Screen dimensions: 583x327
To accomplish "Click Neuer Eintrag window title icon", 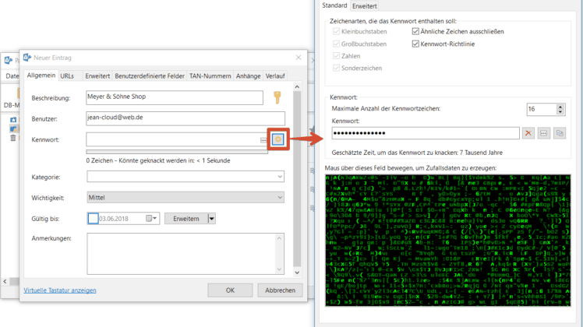I will 27,58.
